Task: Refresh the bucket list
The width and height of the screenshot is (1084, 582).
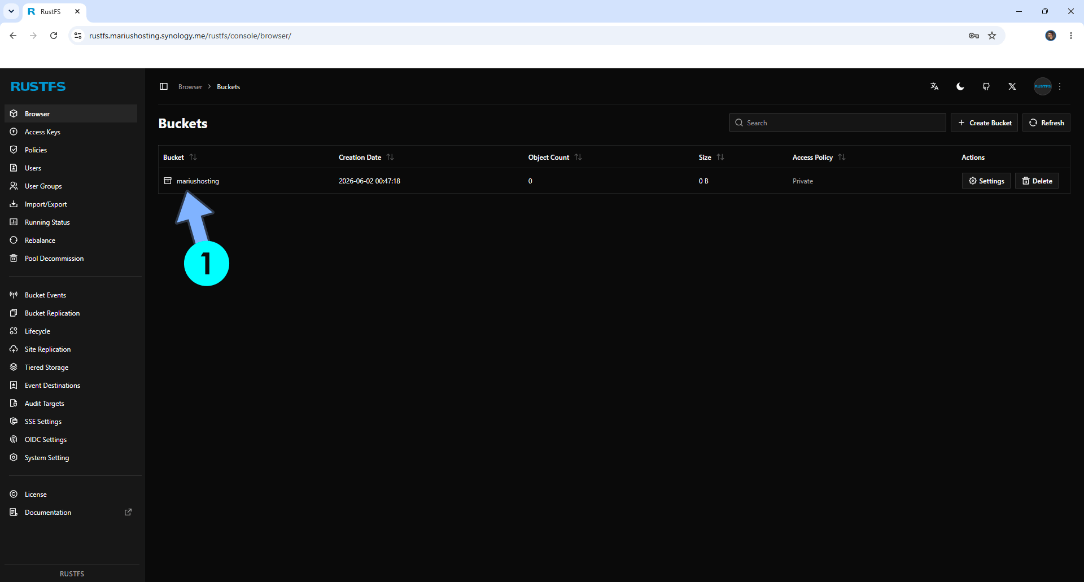Action: [1046, 122]
